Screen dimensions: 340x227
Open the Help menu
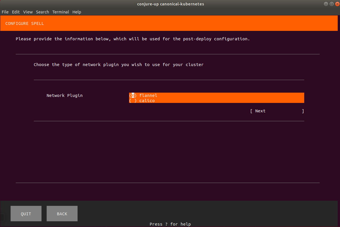coord(77,12)
